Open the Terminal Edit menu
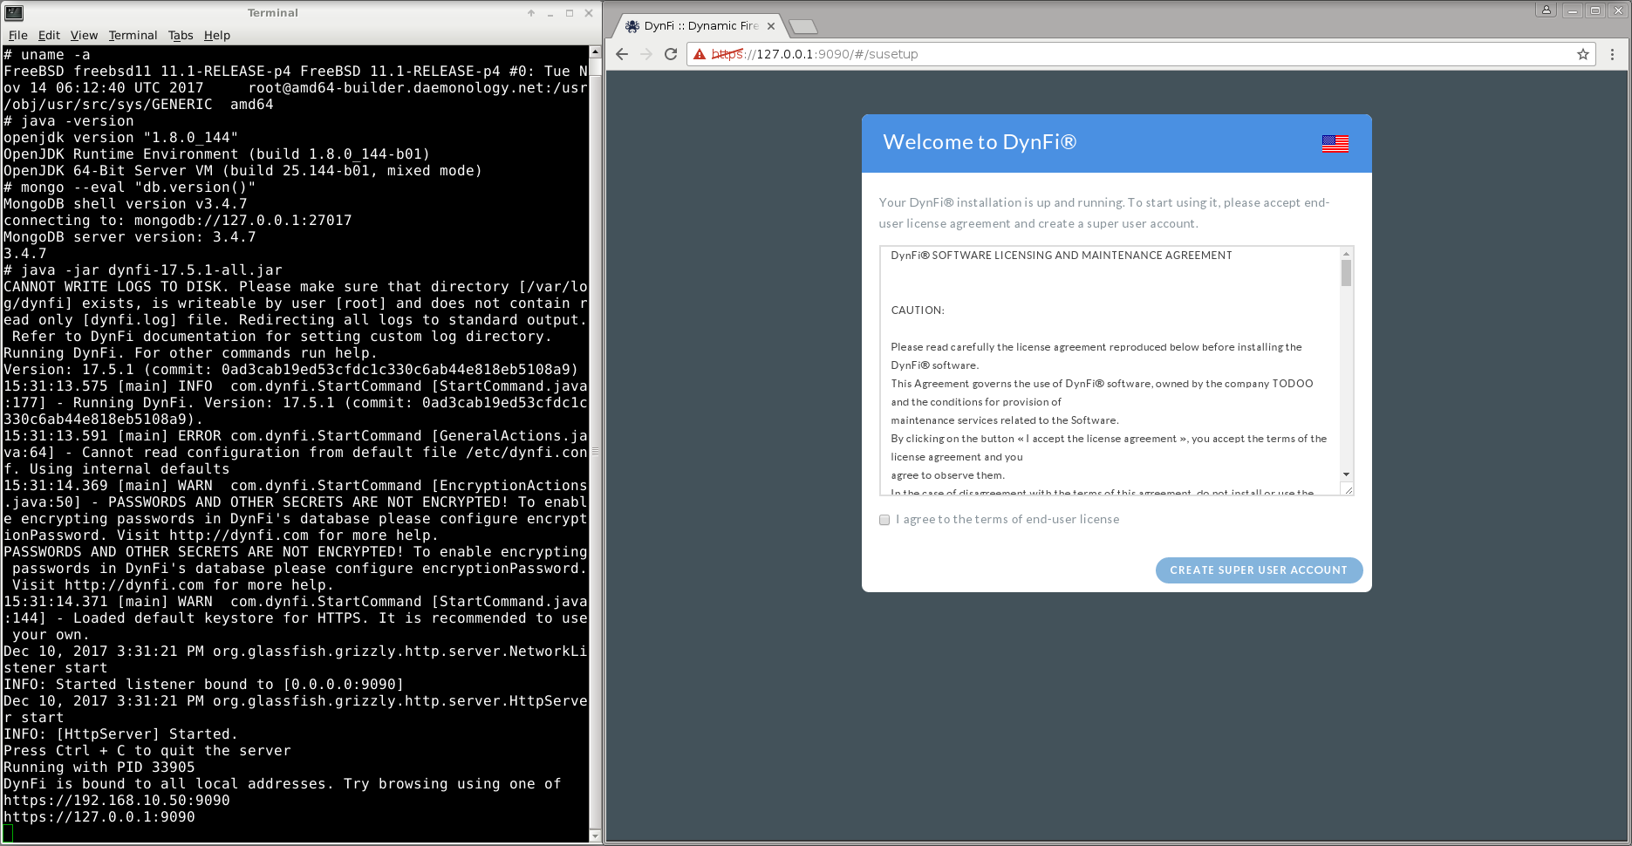 pos(49,35)
